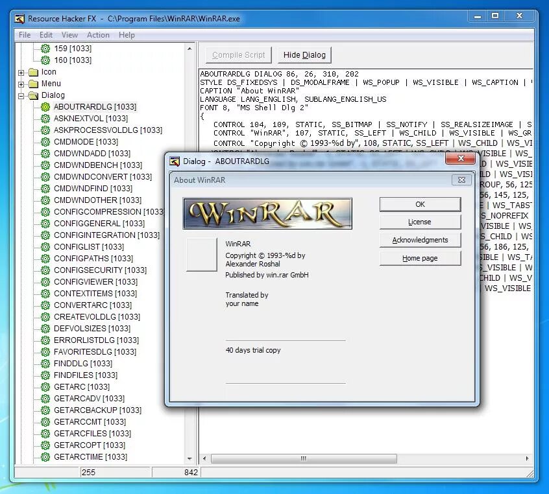Select CONTEXTITEMS [1033] in tree
Viewport: 549px width, 494px height.
(x=95, y=294)
